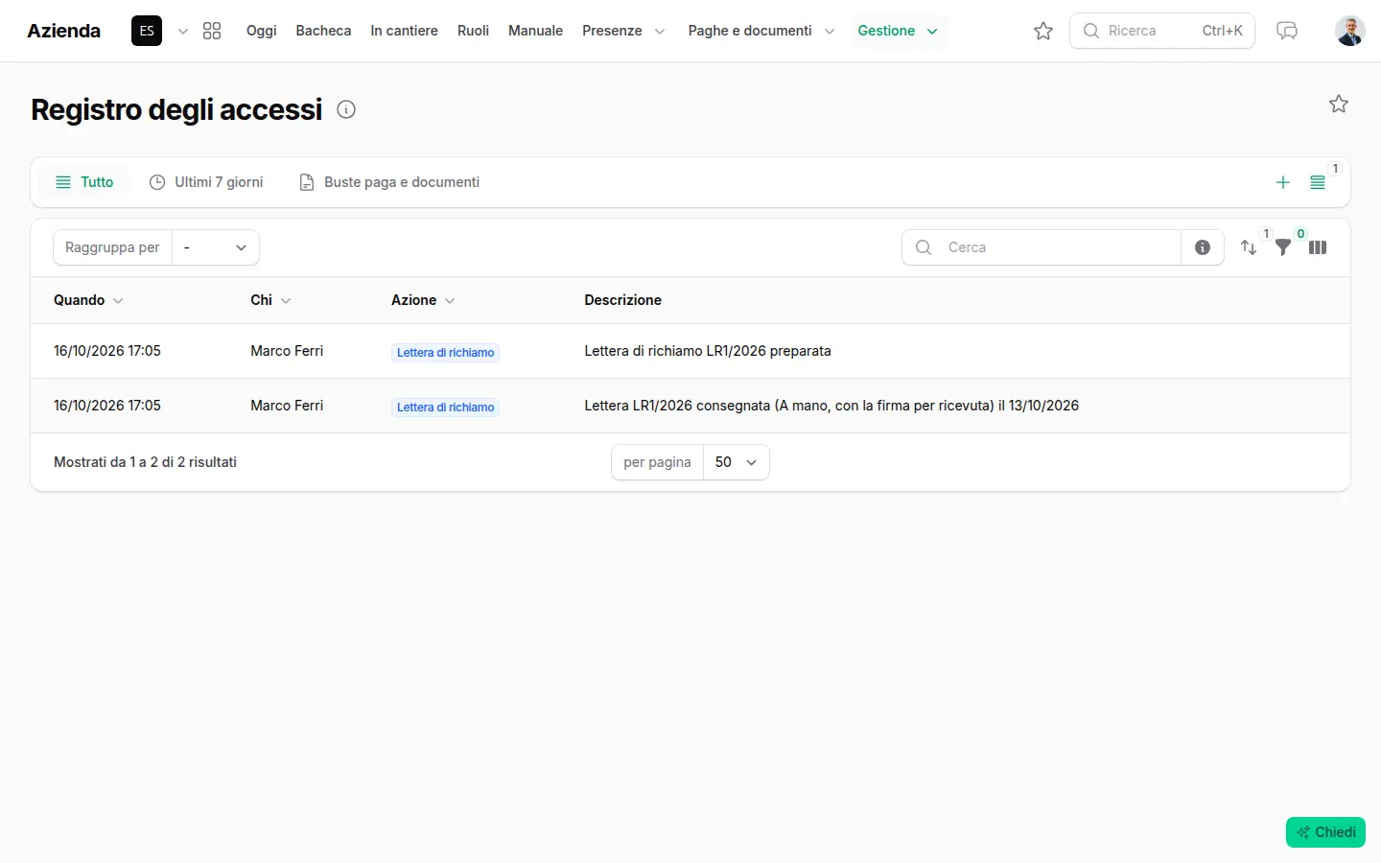Select the 'Lettera LR1/2026 consegnata' description
The width and height of the screenshot is (1381, 863).
click(831, 406)
